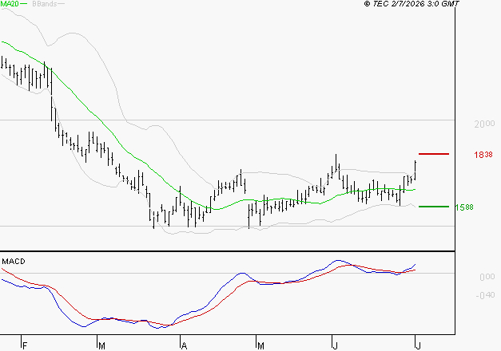
Task: Click the latest price bar at chart end
Action: [415, 171]
